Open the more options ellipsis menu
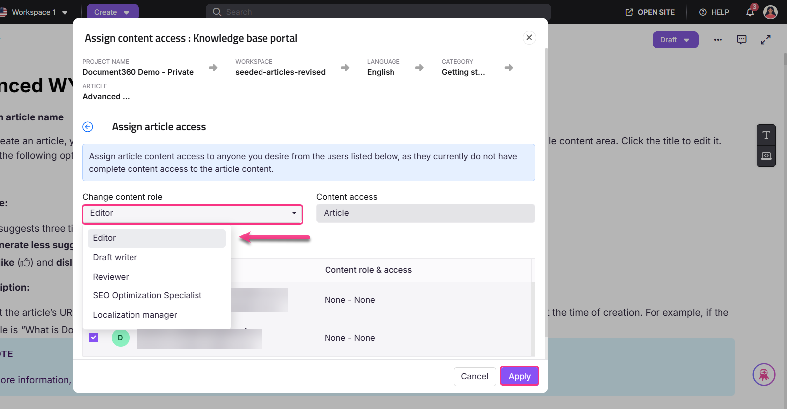The height and width of the screenshot is (409, 787). click(718, 40)
